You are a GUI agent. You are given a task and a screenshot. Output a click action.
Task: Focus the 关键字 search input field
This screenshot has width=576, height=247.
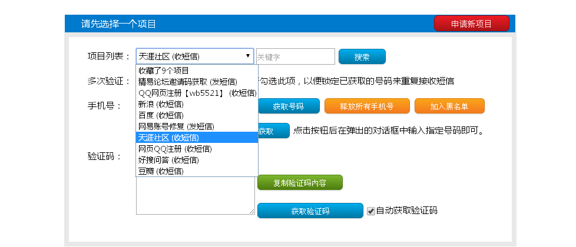pos(295,56)
